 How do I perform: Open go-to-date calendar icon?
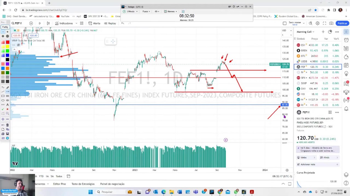(68, 176)
